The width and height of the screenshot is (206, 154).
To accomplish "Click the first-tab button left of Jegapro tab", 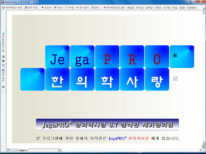I will tap(9, 150).
